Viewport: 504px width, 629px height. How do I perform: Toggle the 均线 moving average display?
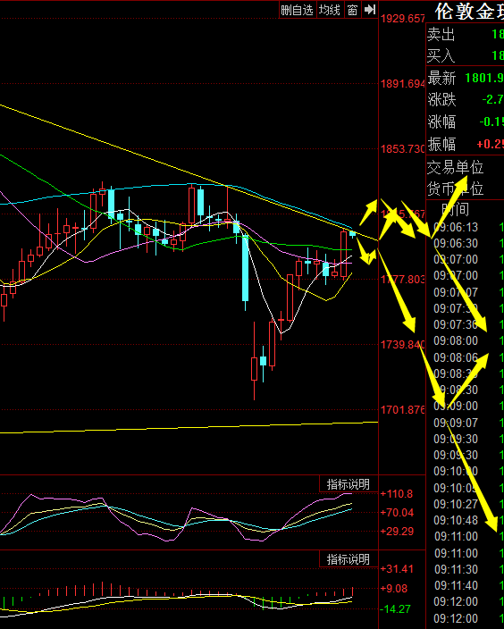click(x=330, y=10)
